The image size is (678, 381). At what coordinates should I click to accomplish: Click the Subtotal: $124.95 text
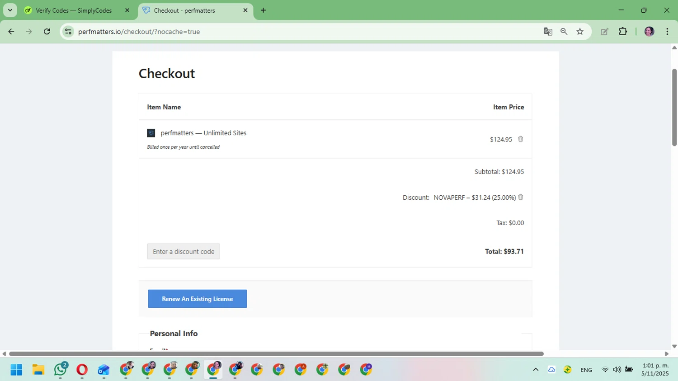(499, 172)
